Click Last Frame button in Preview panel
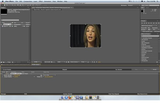160x103 pixels. 151,23
